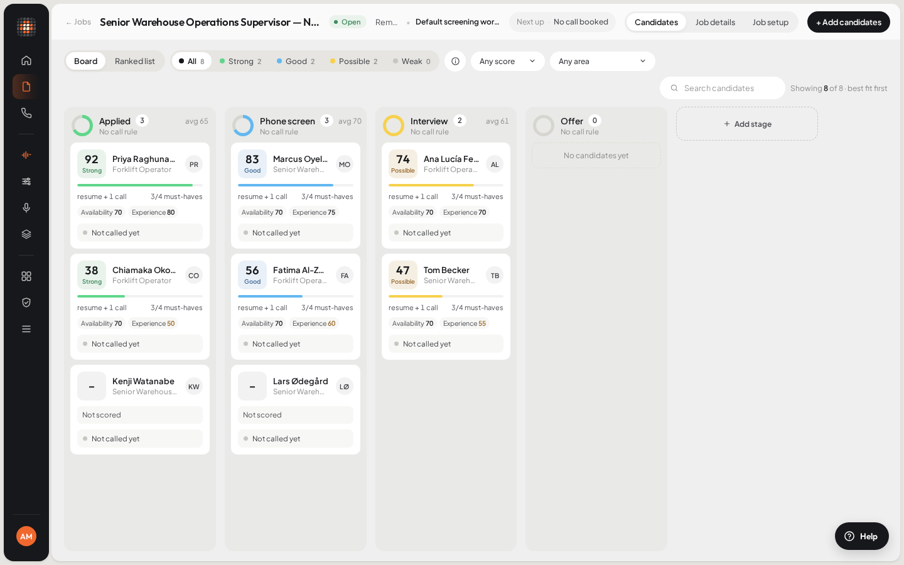Click the Phone screen stage progress ring
Screen dimensions: 904x565
pos(243,126)
